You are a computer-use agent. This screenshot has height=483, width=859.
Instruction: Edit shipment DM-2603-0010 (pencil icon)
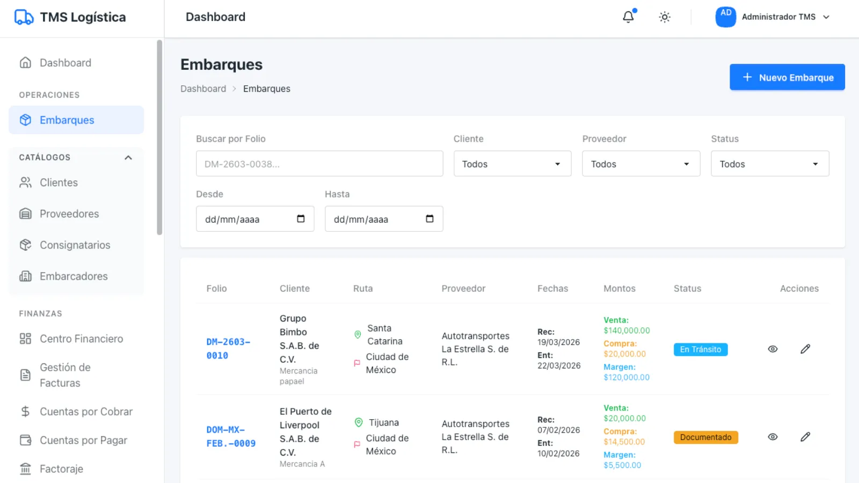pos(805,349)
